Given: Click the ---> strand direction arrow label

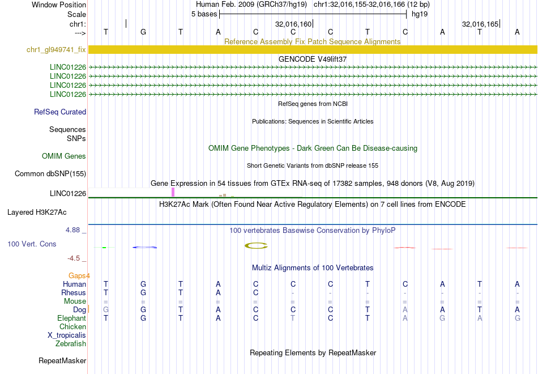Looking at the screenshot, I should coord(80,33).
